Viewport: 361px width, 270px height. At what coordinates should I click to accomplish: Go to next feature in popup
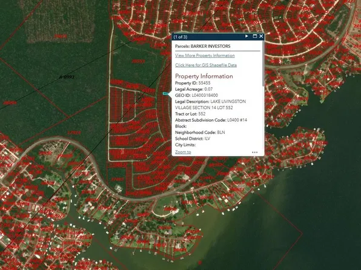(x=247, y=36)
